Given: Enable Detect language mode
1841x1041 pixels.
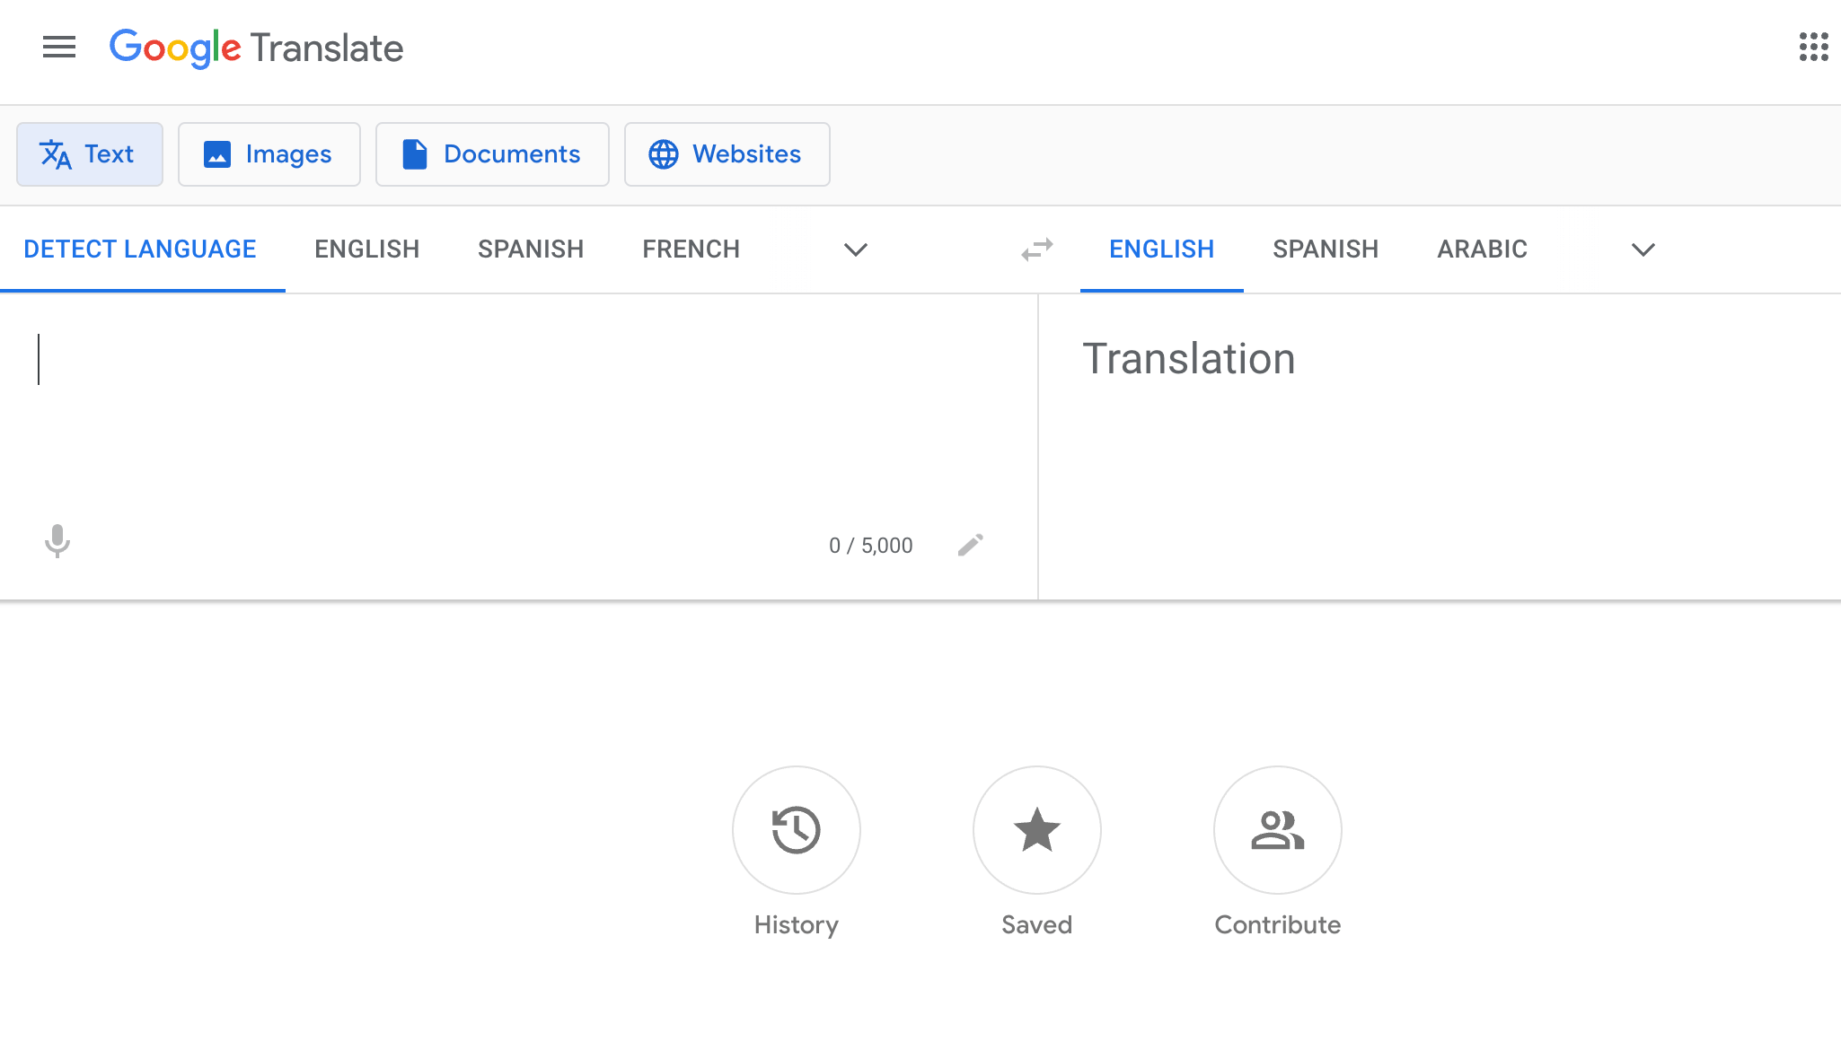Looking at the screenshot, I should click(x=140, y=249).
